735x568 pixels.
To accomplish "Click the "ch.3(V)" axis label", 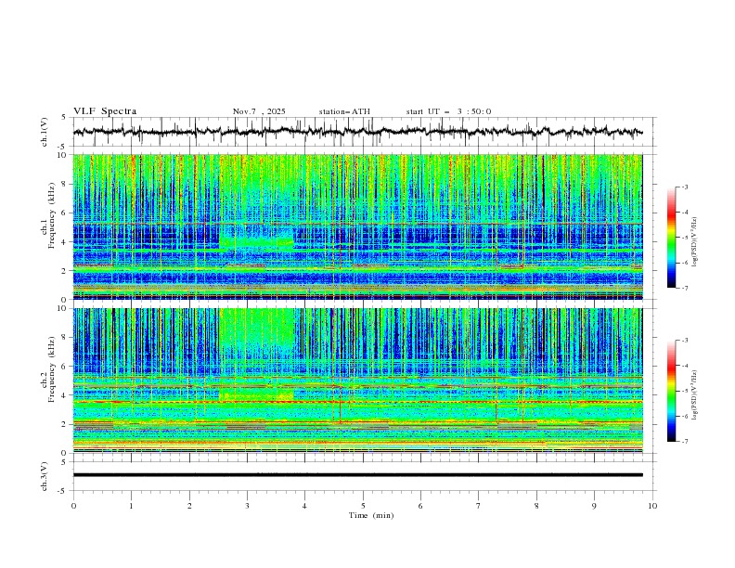I will [x=44, y=476].
